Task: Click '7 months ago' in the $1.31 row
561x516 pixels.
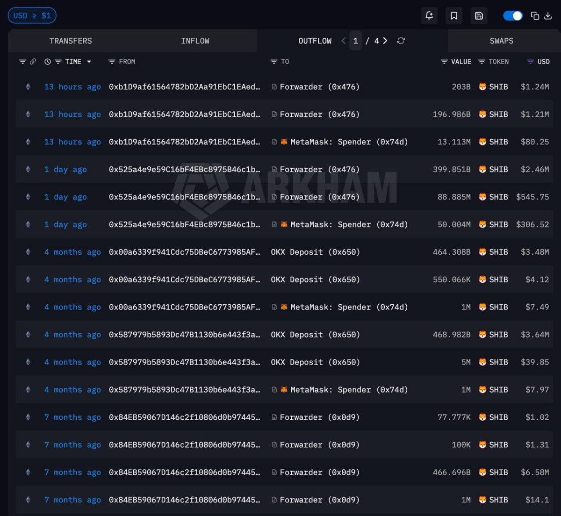Action: (x=72, y=445)
